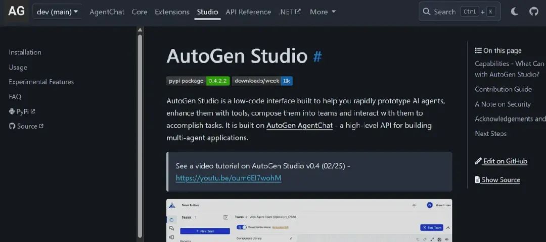The height and width of the screenshot is (242, 546).
Task: Open Installation in the sidebar
Action: point(25,52)
